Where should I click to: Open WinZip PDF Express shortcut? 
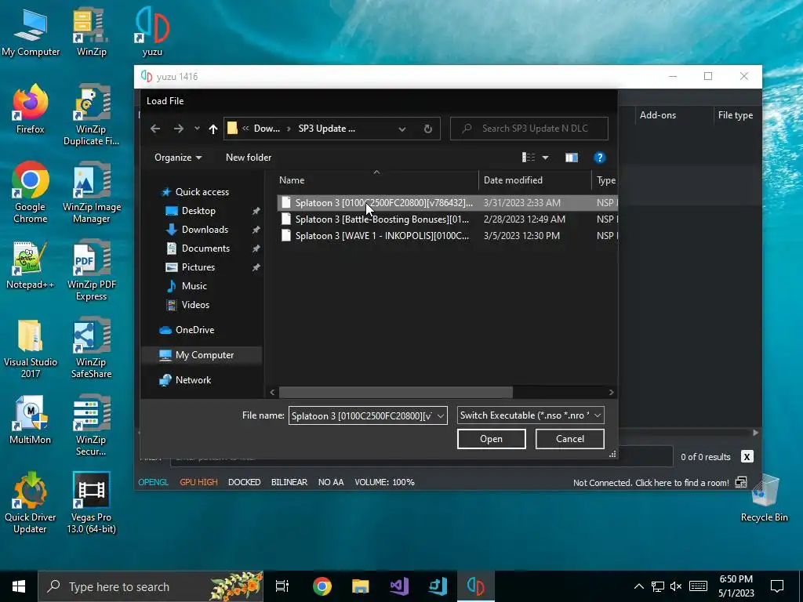tap(91, 271)
